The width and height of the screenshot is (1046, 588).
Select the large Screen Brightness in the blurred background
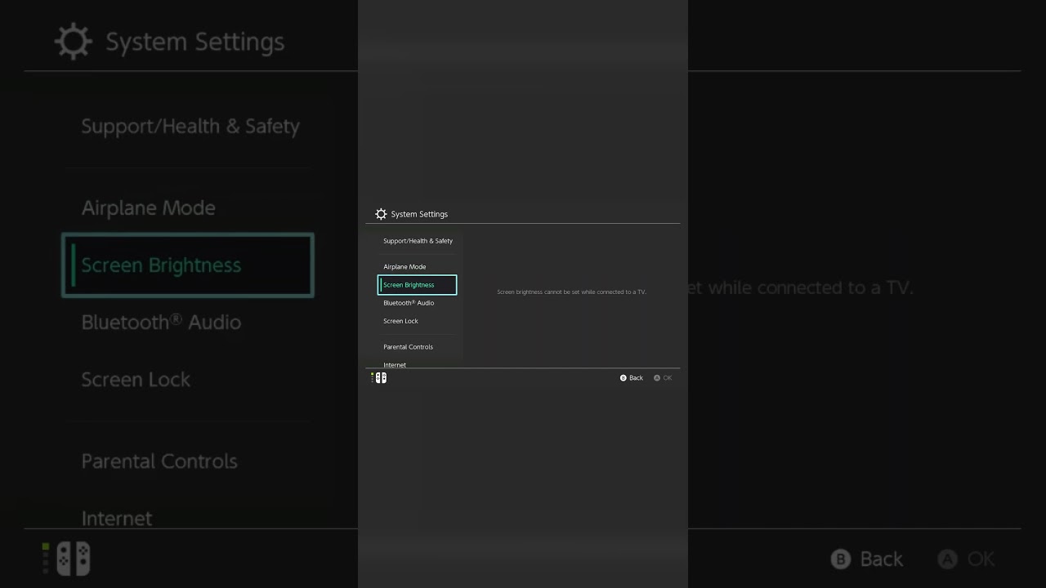[x=188, y=265]
